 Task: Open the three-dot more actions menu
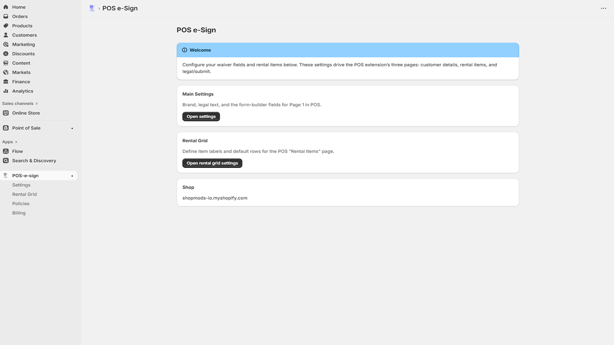pyautogui.click(x=603, y=8)
